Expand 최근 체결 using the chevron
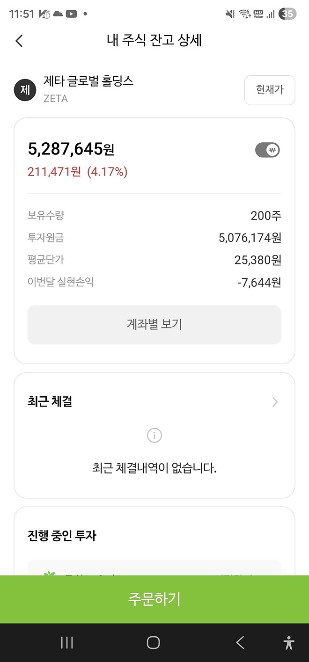 (275, 402)
